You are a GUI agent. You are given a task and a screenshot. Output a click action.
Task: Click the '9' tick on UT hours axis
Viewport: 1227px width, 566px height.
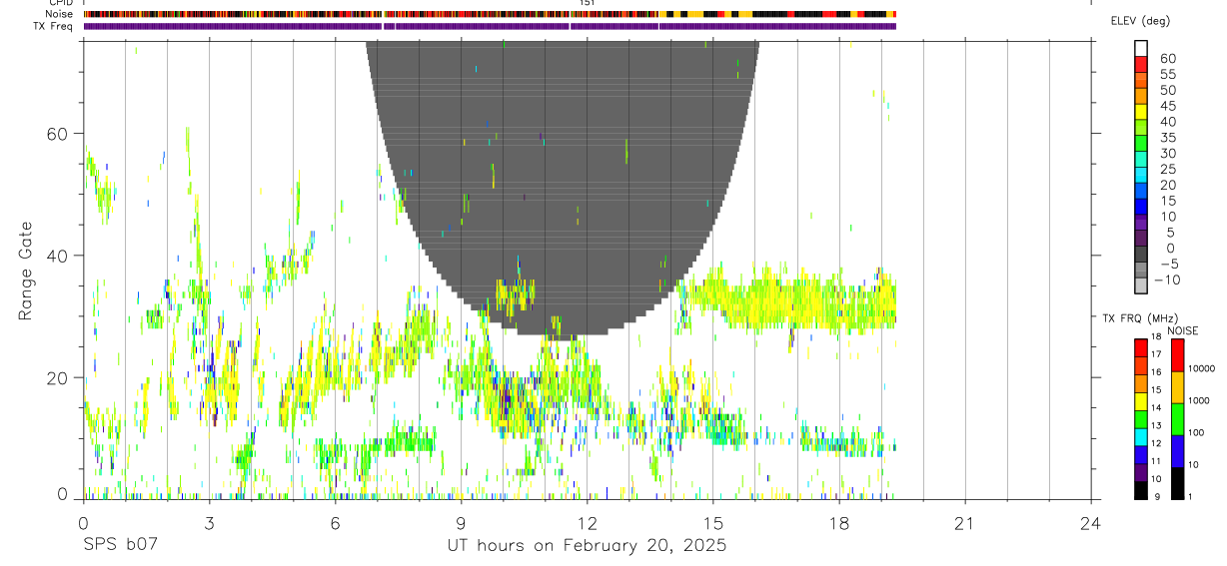tap(461, 522)
